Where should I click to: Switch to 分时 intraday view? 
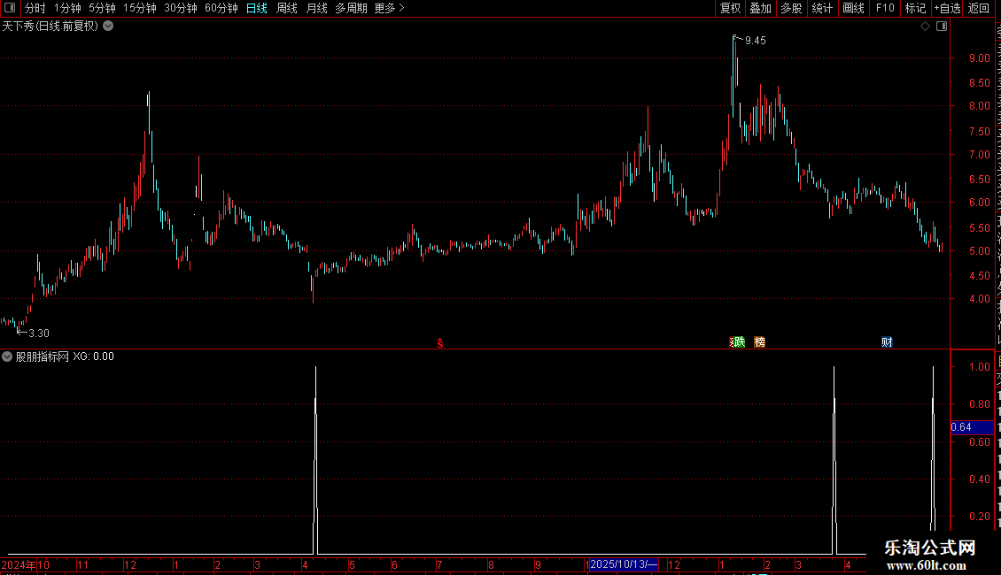pos(35,8)
